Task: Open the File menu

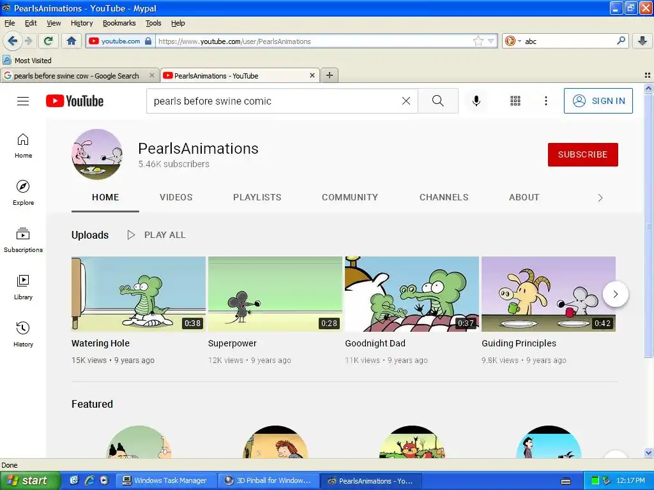Action: 10,23
